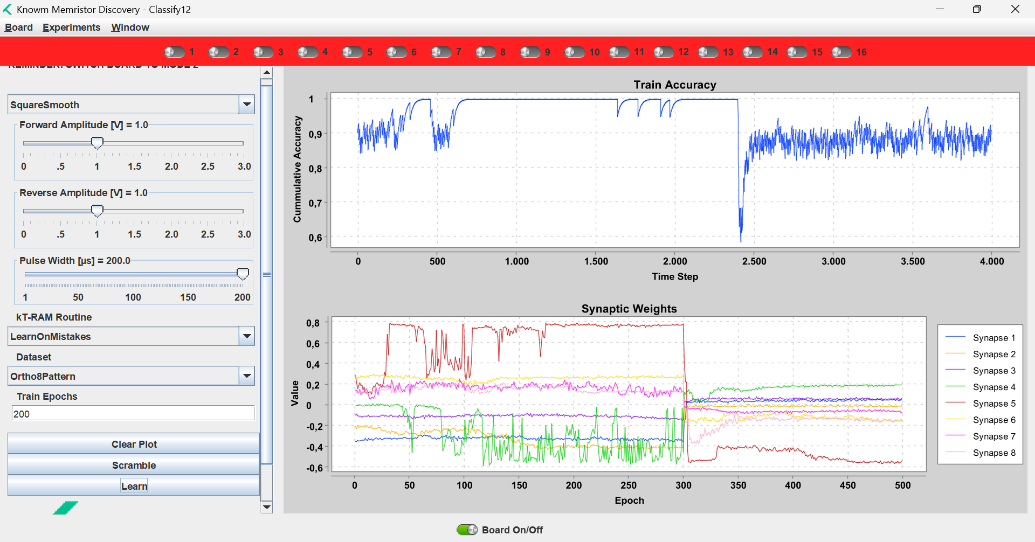Screen dimensions: 1035x542
Task: Click the Scramble button
Action: (x=134, y=465)
